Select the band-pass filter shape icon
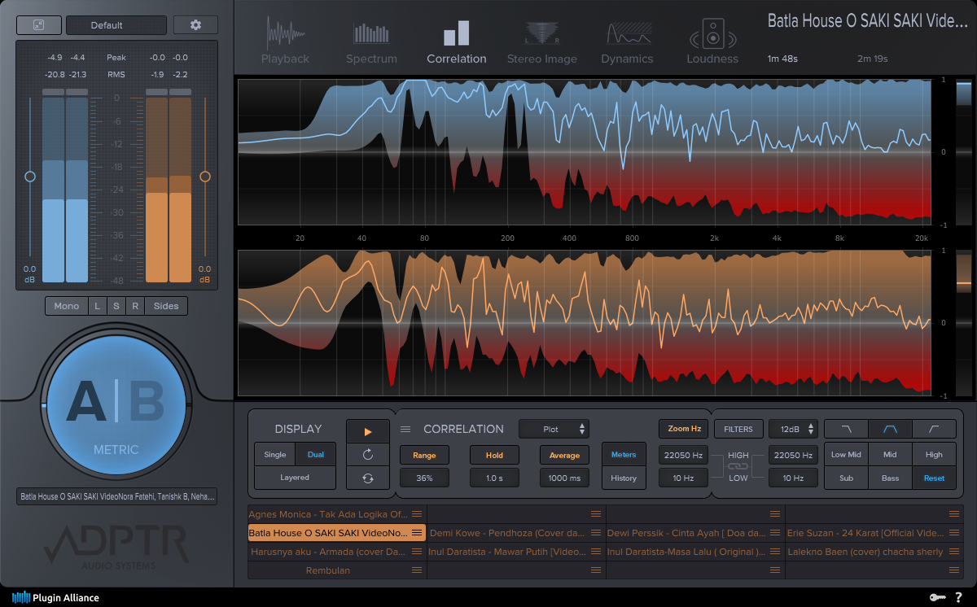This screenshot has width=977, height=607. point(890,429)
